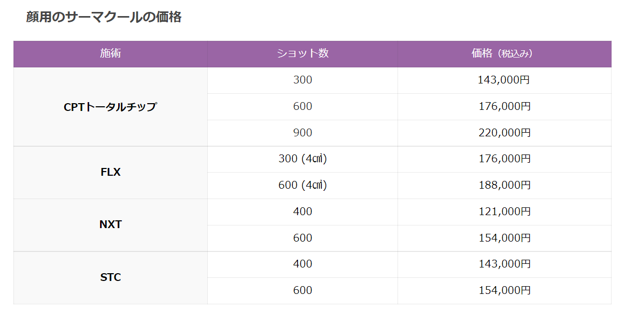638x310 pixels.
Task: Select the 価格（税込み） column header
Action: click(504, 53)
